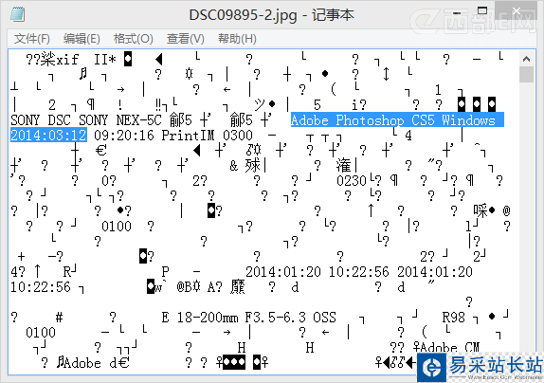
Task: Click the text 'Adobe d€'
Action: (97, 363)
